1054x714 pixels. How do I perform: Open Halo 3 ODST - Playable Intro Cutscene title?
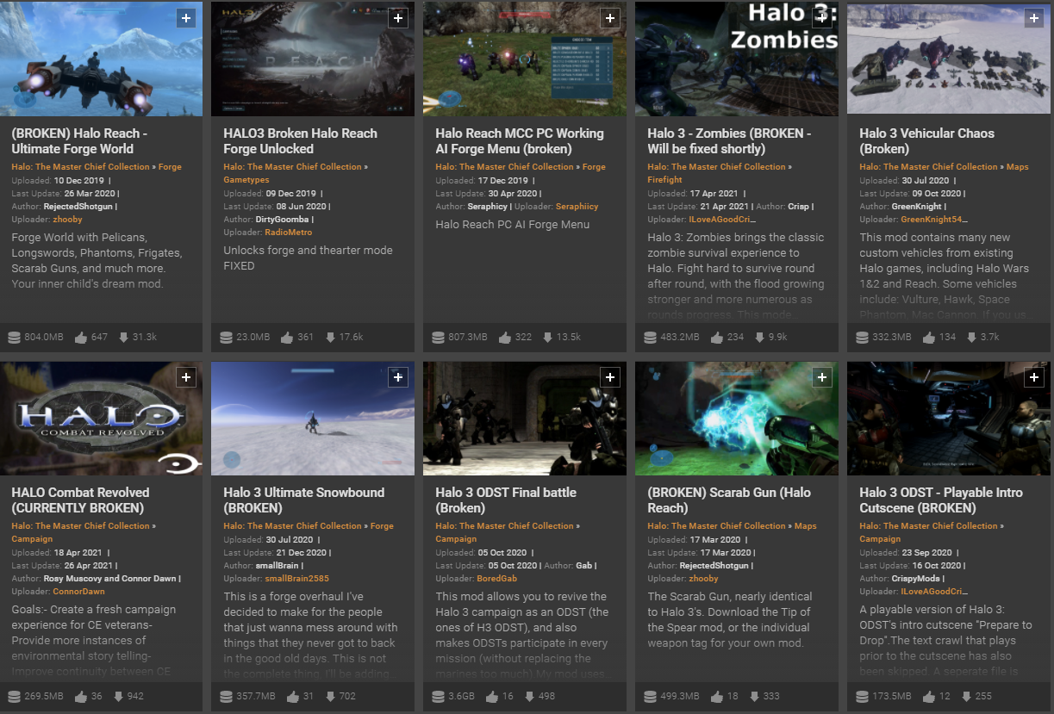pyautogui.click(x=941, y=500)
